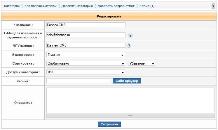Screen dimensions: 218x130
Task: Open Сортировка dropdown showing Опубликовано
Action: [x=86, y=63]
